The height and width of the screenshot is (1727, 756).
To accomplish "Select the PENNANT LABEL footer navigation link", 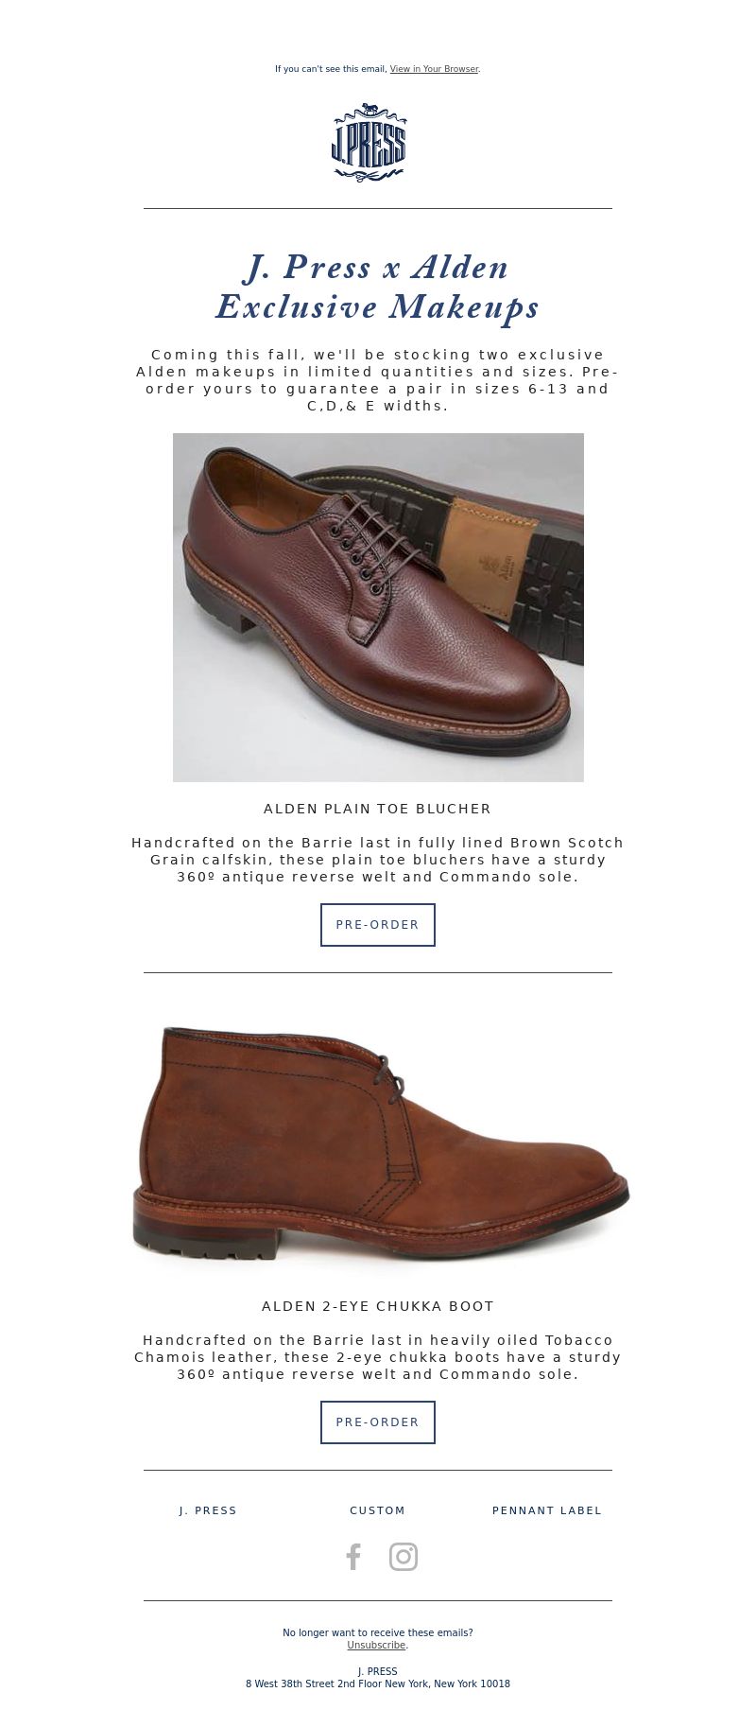I will click(x=547, y=1510).
